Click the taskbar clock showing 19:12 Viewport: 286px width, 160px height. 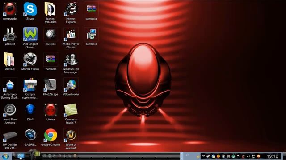point(273,156)
